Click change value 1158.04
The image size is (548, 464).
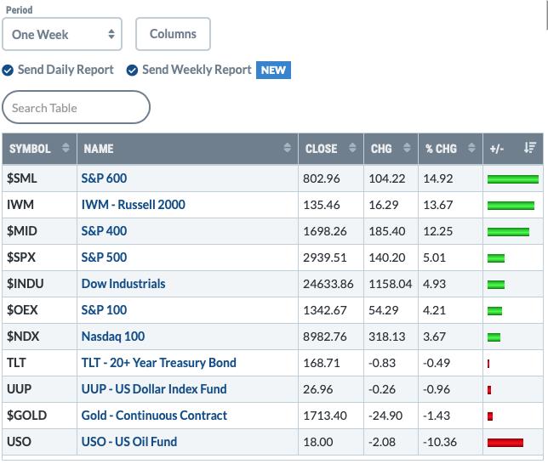pos(391,284)
